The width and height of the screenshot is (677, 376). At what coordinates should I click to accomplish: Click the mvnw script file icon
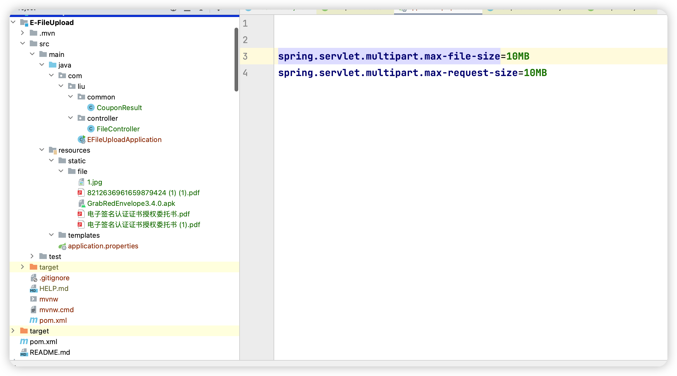click(x=34, y=299)
